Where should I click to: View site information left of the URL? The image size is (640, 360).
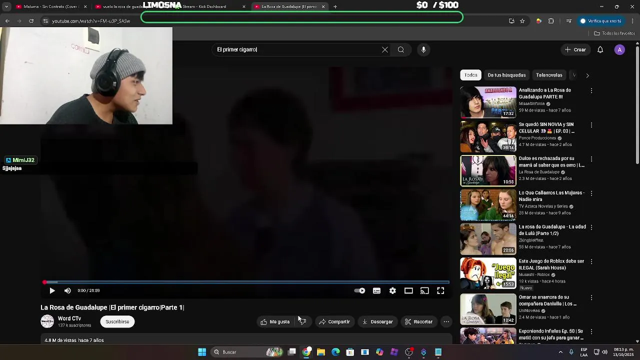45,21
